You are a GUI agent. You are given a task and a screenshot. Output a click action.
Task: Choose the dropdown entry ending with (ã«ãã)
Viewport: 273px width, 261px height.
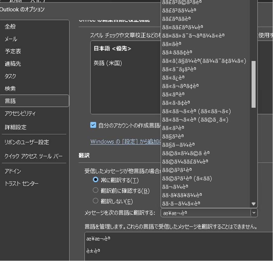187,179
